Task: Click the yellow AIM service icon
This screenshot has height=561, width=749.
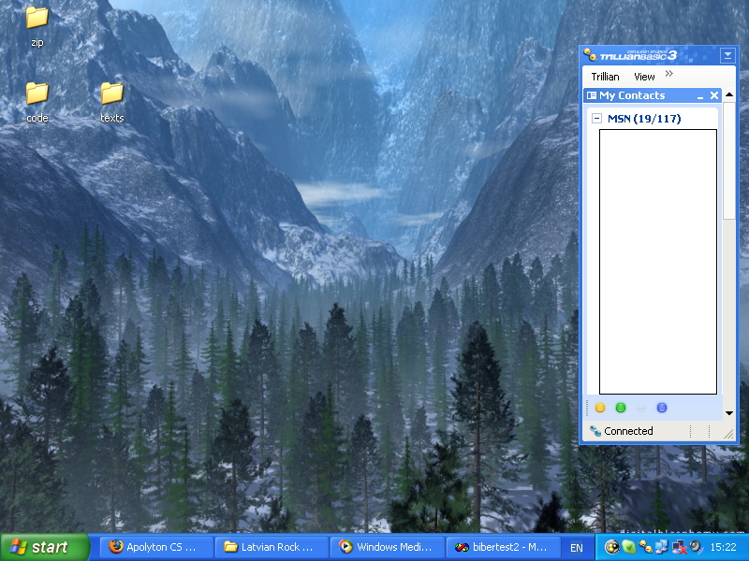Action: (600, 408)
